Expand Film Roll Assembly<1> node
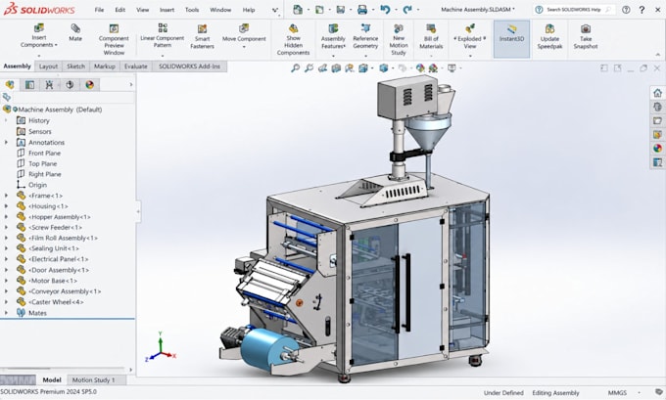Image resolution: width=666 pixels, height=400 pixels. (6, 238)
